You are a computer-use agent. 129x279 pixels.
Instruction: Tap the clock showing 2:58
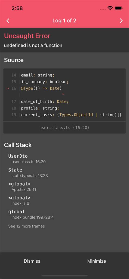click(x=17, y=8)
